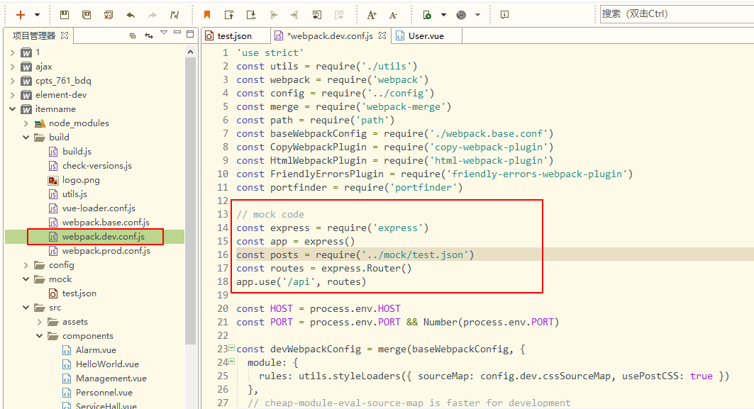Open HelloWorld.vue component file
Image resolution: width=754 pixels, height=409 pixels.
coord(101,364)
